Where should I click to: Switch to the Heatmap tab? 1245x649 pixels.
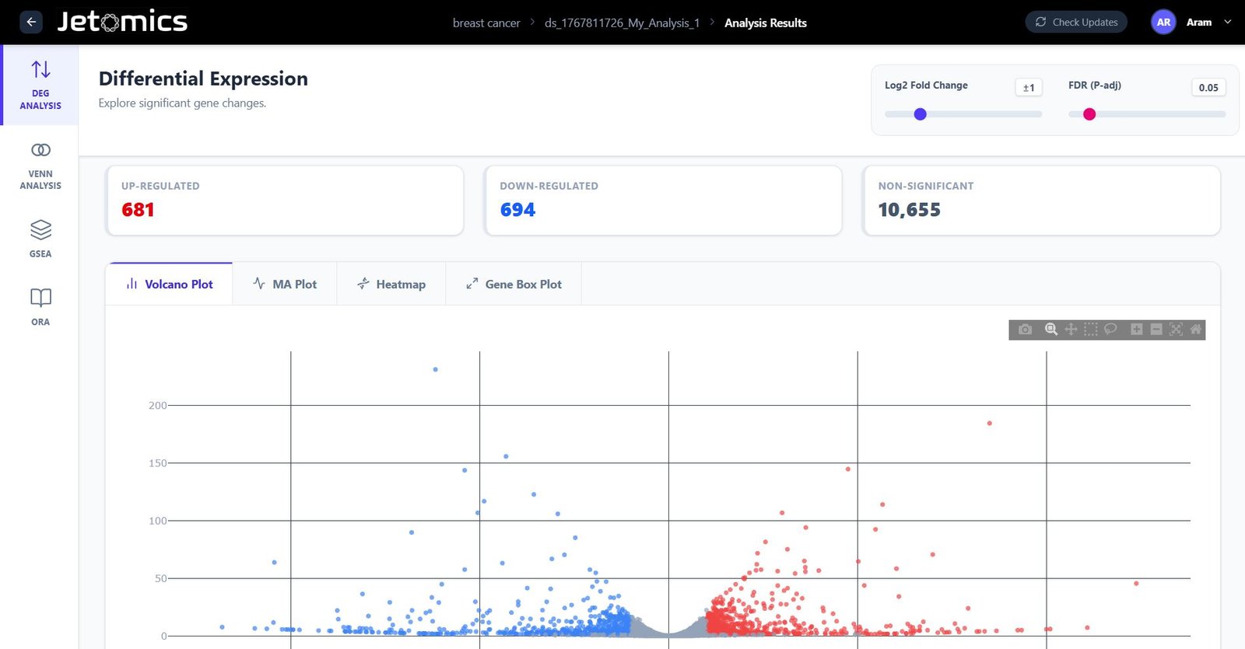pos(391,284)
